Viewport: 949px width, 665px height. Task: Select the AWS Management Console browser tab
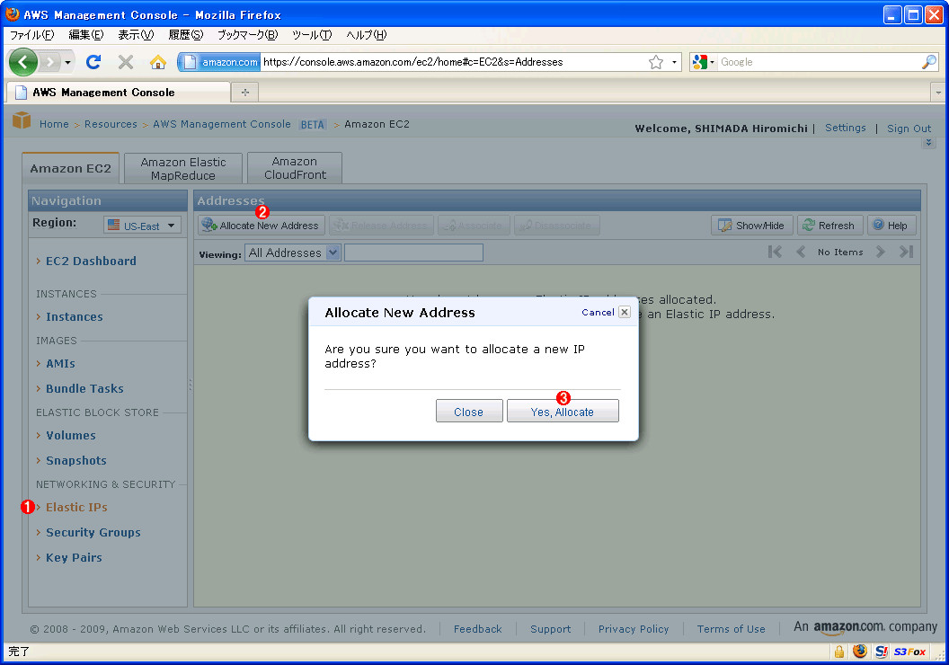[x=118, y=92]
